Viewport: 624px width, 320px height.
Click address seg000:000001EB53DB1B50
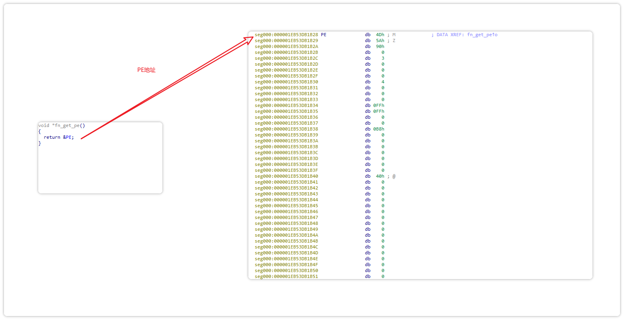point(286,270)
